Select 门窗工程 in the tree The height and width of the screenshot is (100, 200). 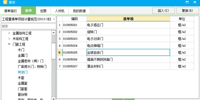coord(19,44)
